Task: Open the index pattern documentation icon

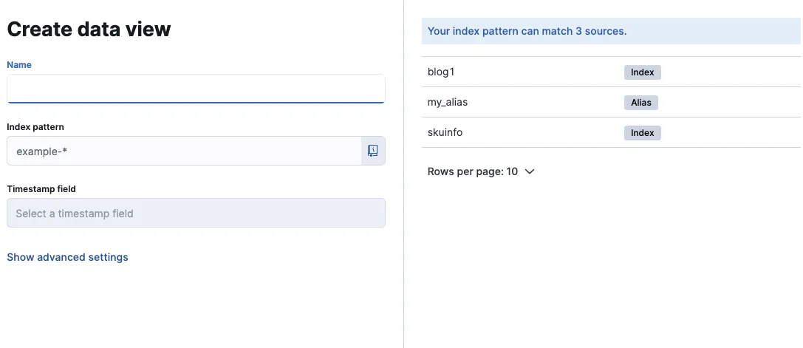Action: [373, 151]
